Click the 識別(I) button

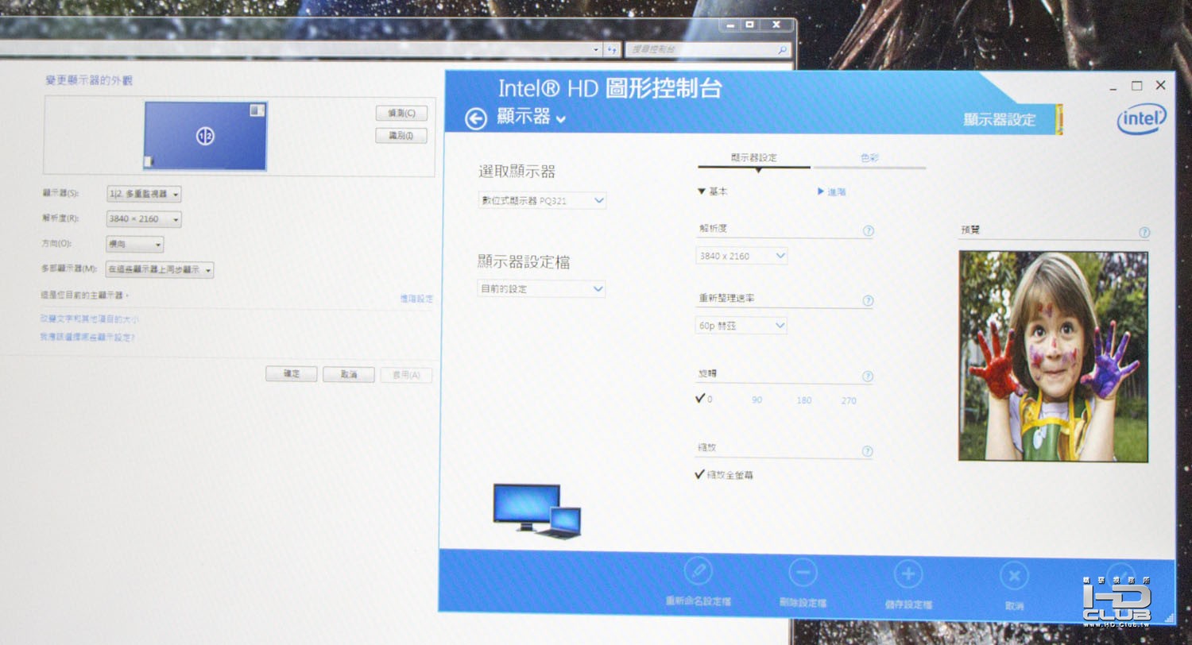point(401,136)
